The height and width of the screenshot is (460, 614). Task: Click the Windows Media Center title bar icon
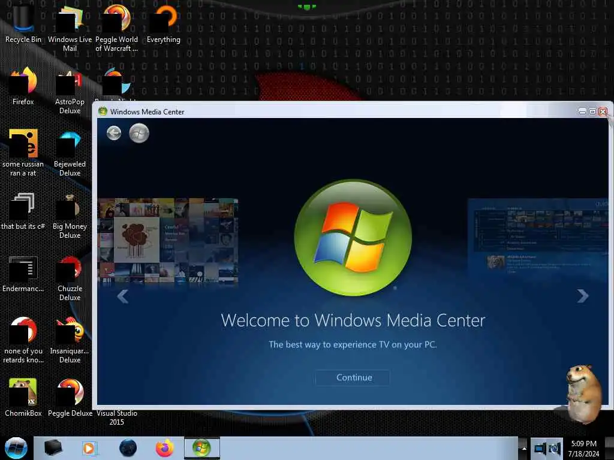pyautogui.click(x=103, y=111)
